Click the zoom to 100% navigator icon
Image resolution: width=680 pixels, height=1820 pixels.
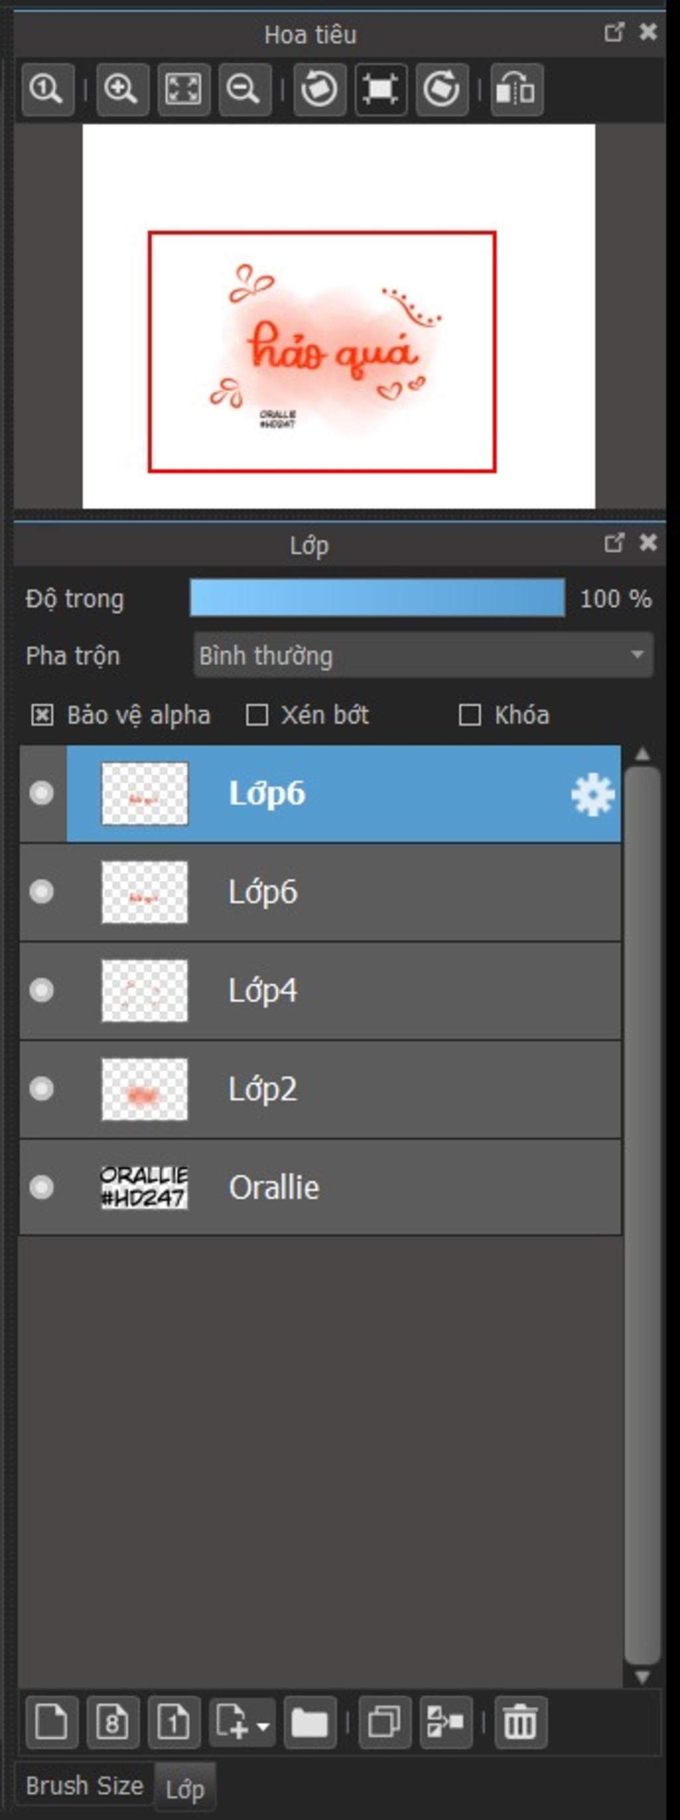click(x=47, y=90)
